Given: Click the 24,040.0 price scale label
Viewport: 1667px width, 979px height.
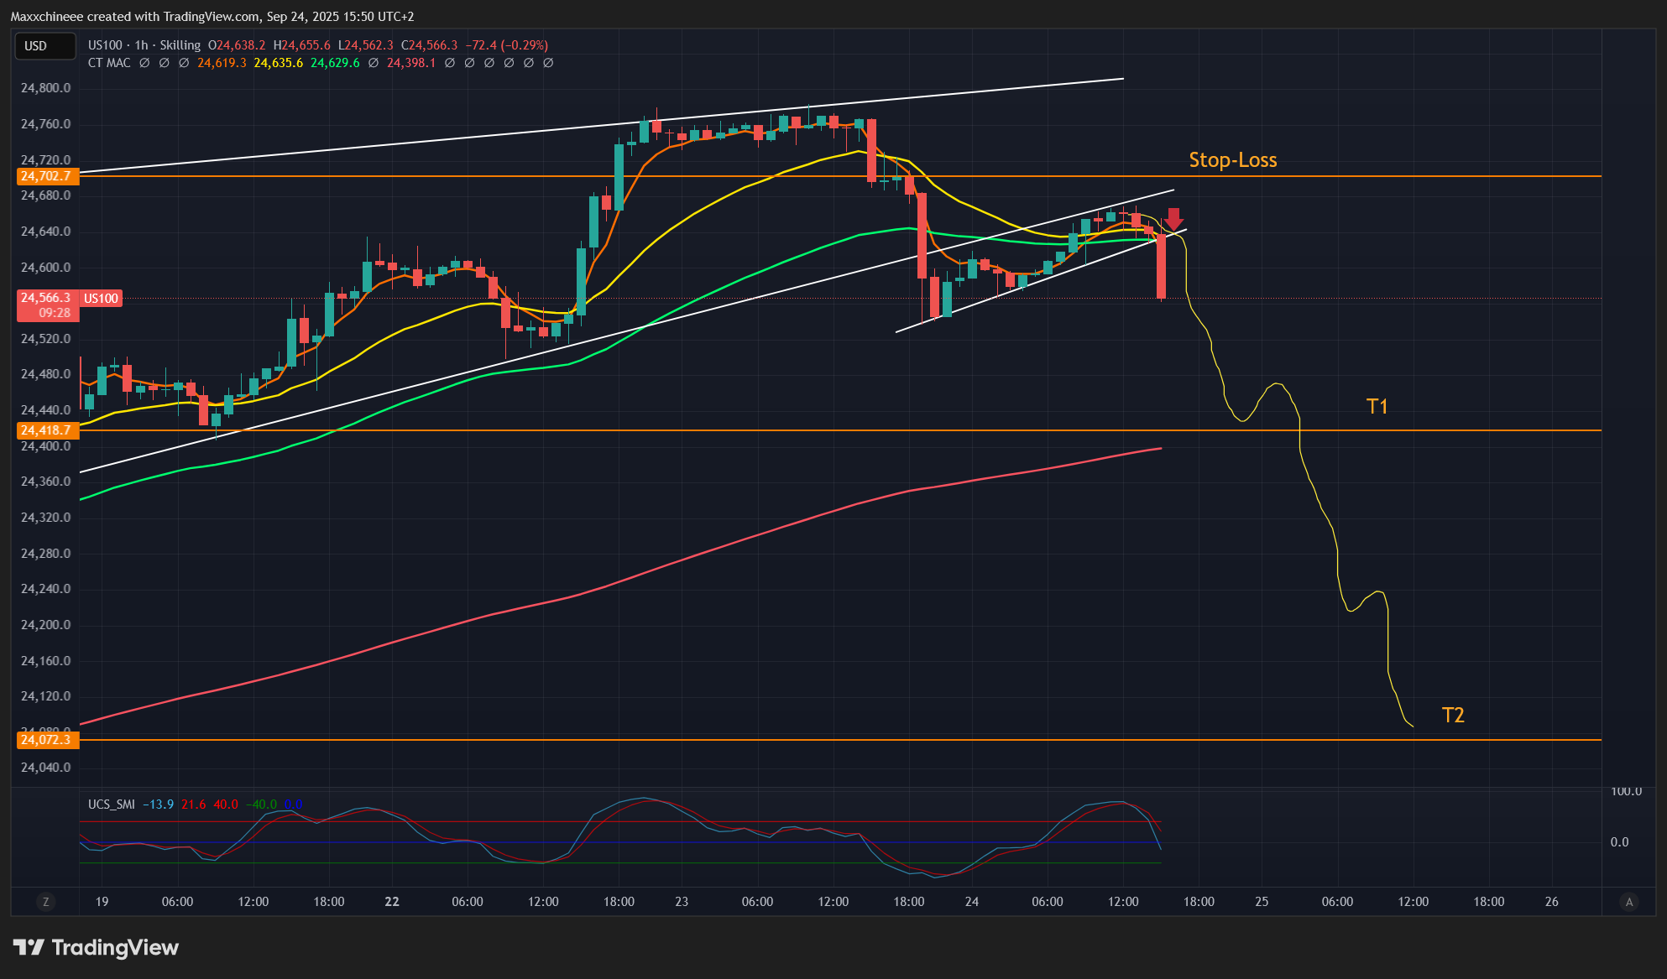Looking at the screenshot, I should [46, 768].
